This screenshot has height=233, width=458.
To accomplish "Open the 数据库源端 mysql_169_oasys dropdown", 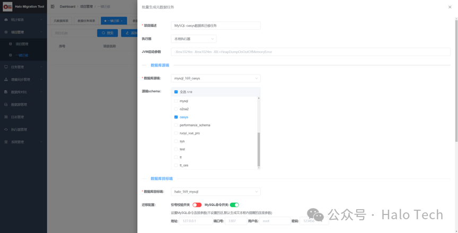I will pos(216,78).
